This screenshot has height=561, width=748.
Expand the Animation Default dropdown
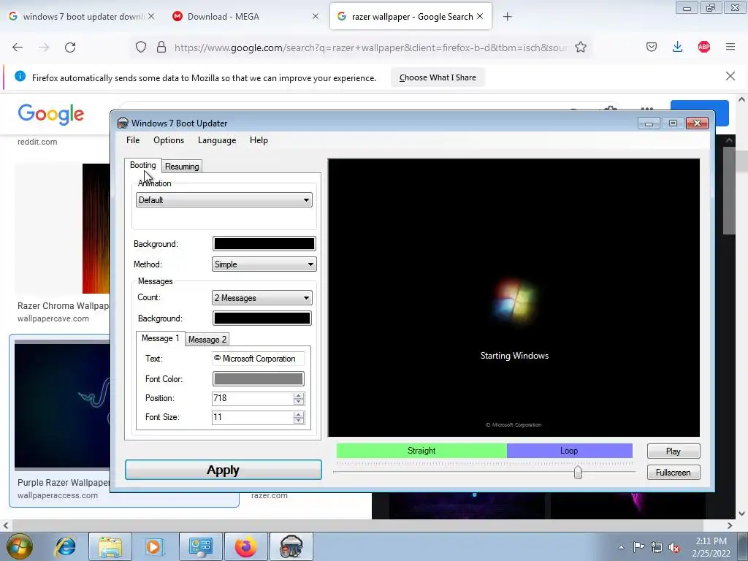(x=224, y=200)
